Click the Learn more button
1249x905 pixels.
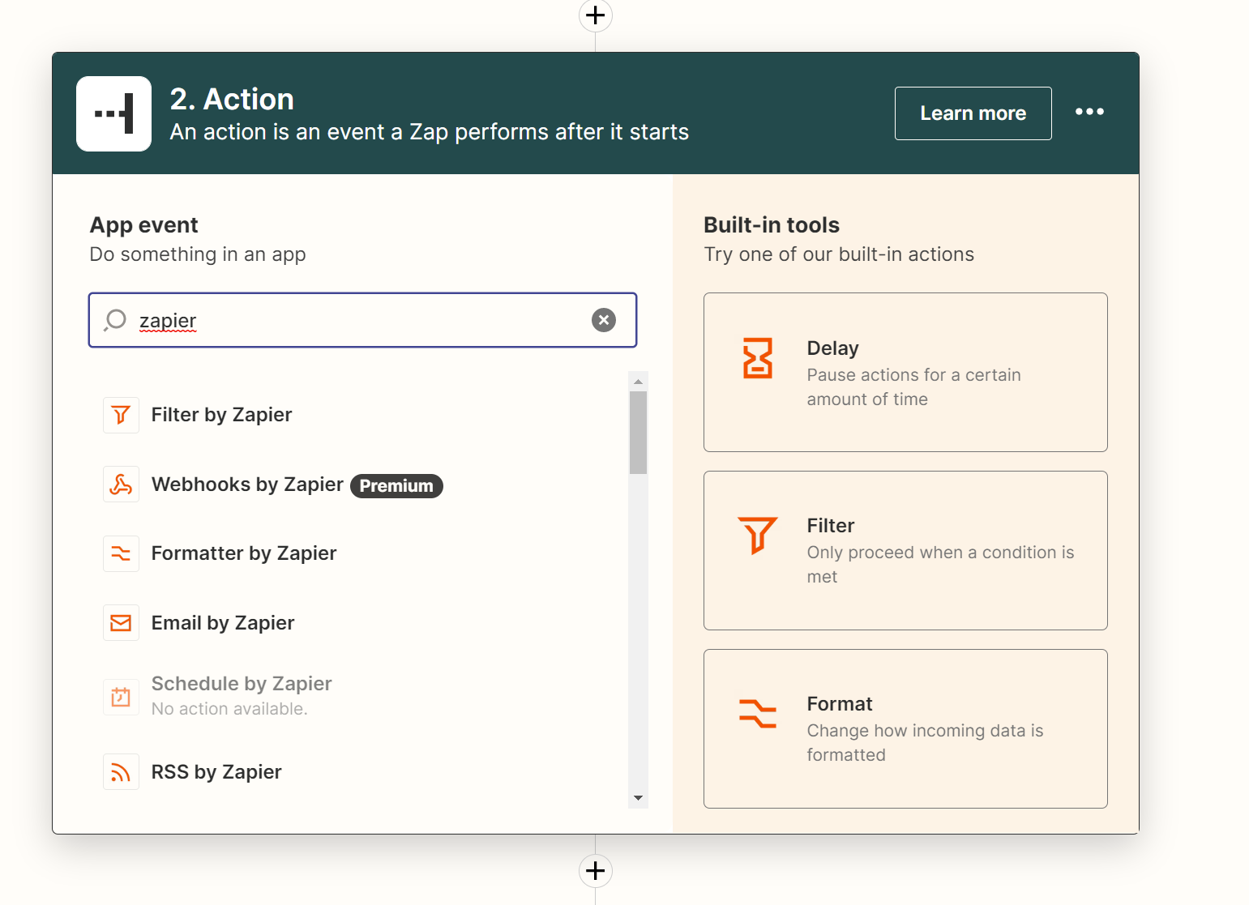[973, 113]
